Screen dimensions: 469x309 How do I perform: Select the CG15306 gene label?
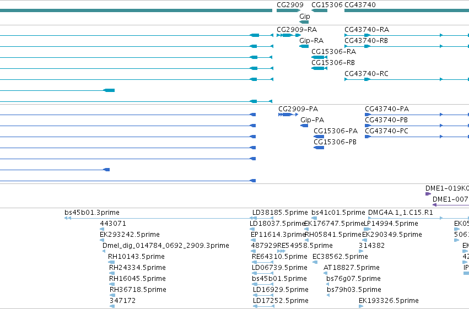pos(327,5)
